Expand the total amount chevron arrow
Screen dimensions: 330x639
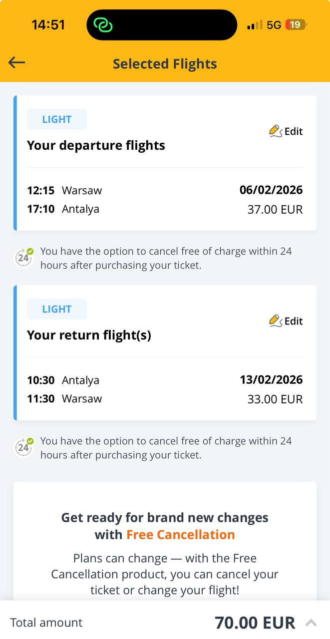point(311,623)
